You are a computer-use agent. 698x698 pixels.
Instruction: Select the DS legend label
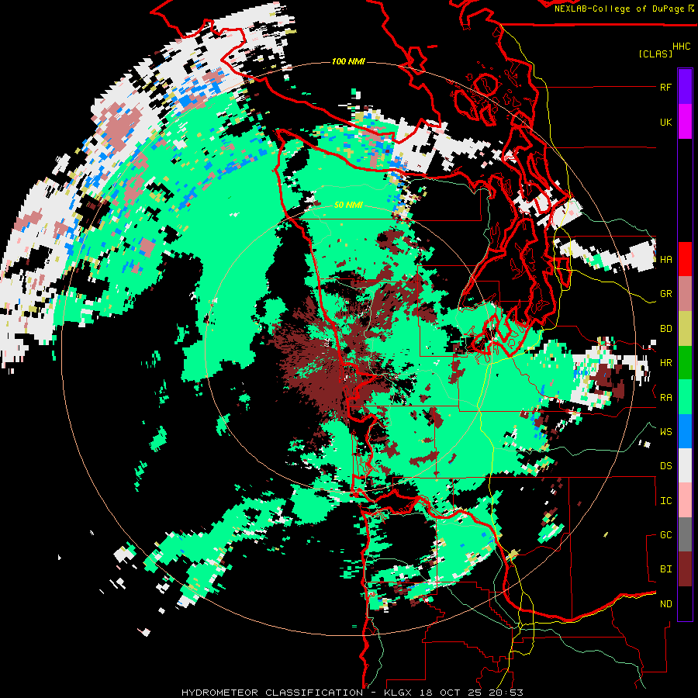tap(665, 466)
